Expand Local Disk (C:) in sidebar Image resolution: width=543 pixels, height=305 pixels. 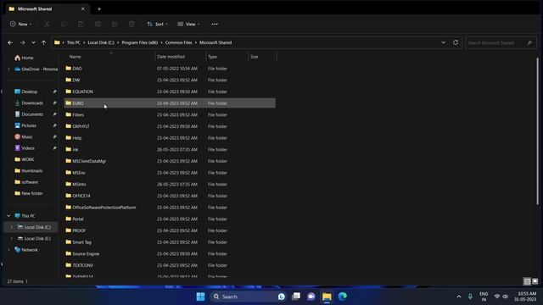click(x=11, y=227)
